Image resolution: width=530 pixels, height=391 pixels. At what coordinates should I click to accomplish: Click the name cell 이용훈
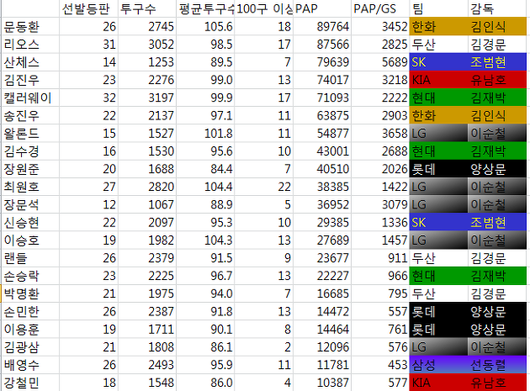click(x=30, y=329)
